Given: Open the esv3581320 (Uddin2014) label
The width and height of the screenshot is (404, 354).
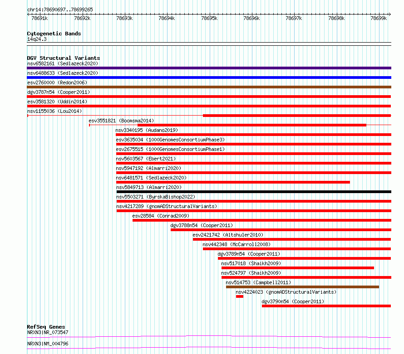Looking at the screenshot, I should pos(57,102).
